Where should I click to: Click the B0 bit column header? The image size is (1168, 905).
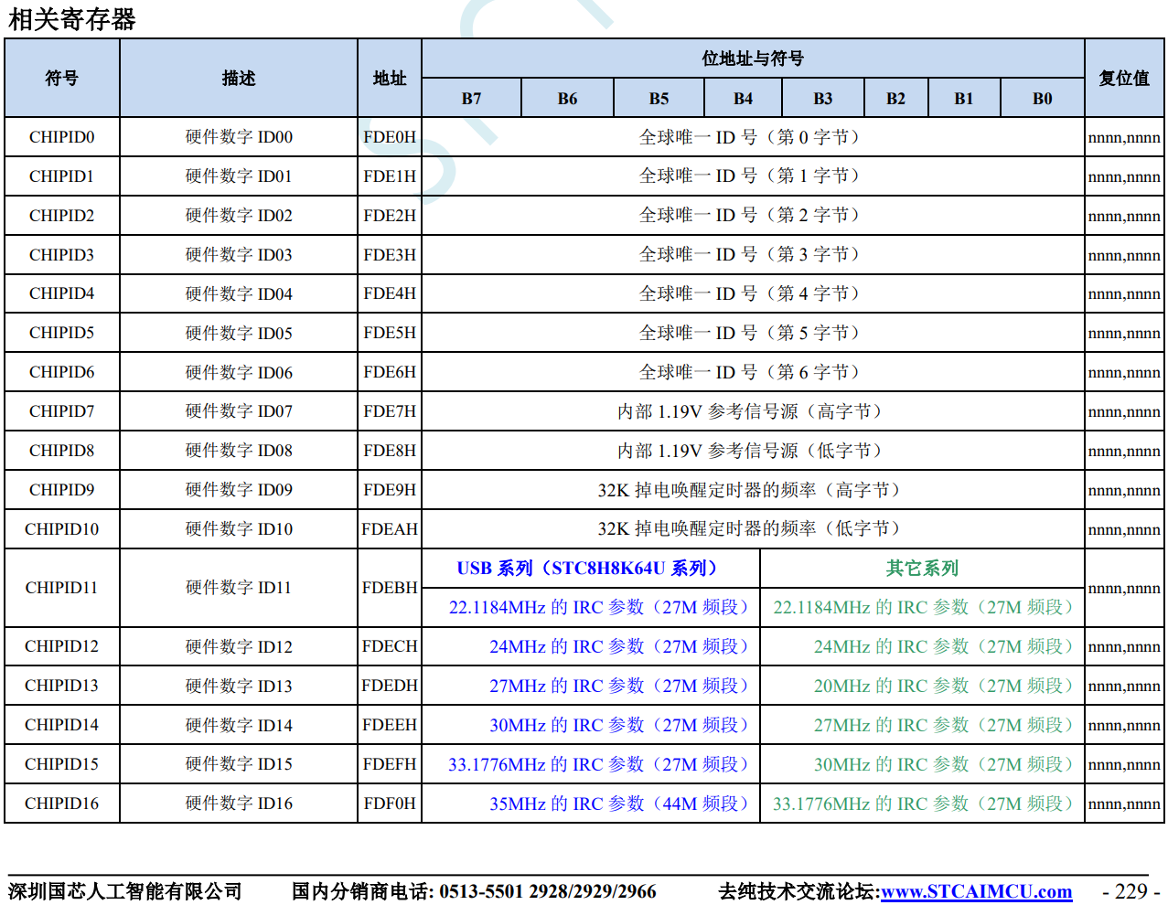[x=1043, y=98]
